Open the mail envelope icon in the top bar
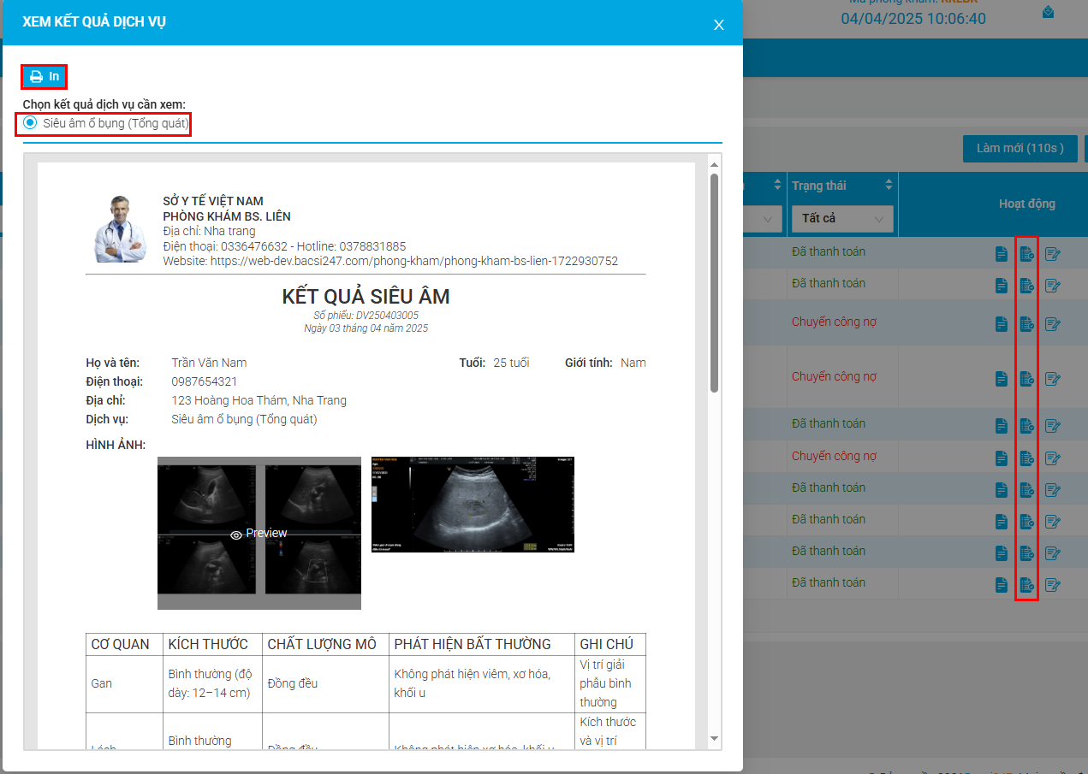The height and width of the screenshot is (774, 1088). point(1048,12)
